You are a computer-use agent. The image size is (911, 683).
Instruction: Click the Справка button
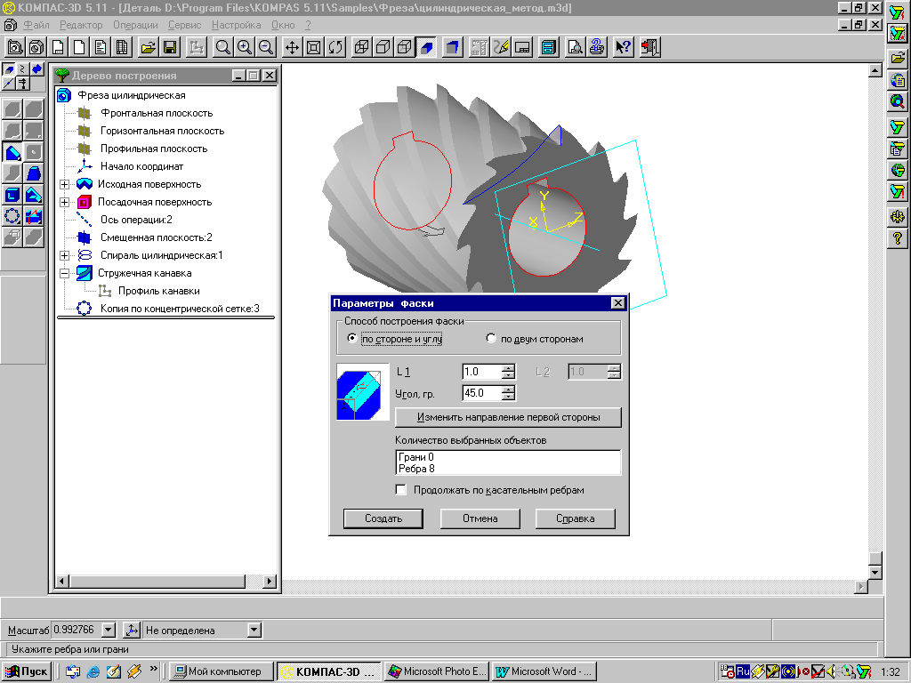576,518
